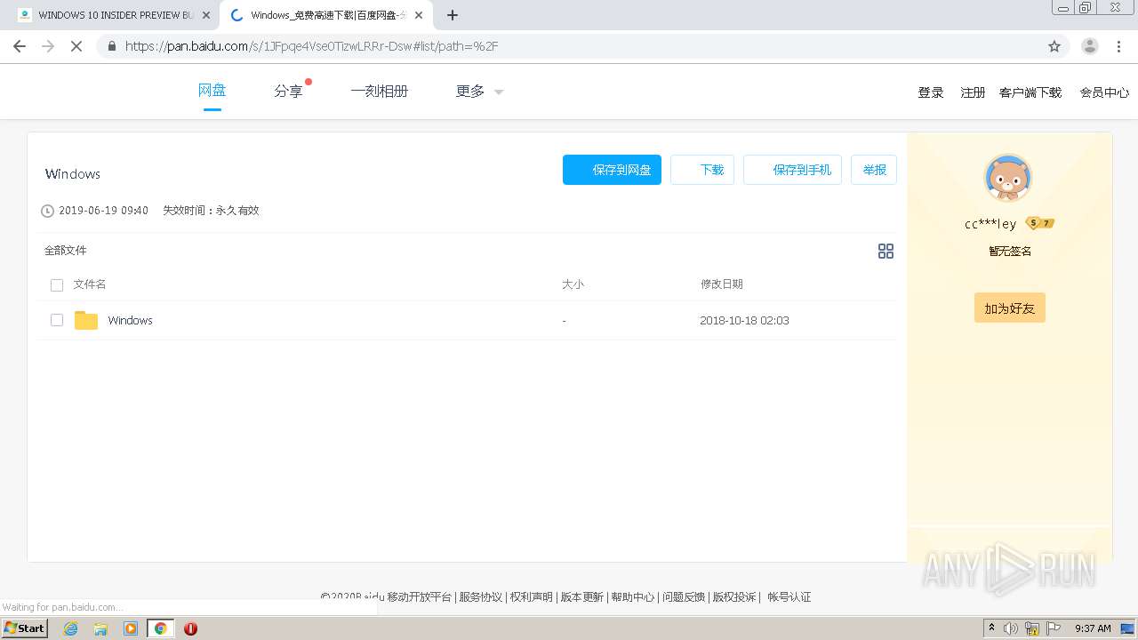Select the 分享 tab
This screenshot has width=1138, height=640.
coord(288,91)
